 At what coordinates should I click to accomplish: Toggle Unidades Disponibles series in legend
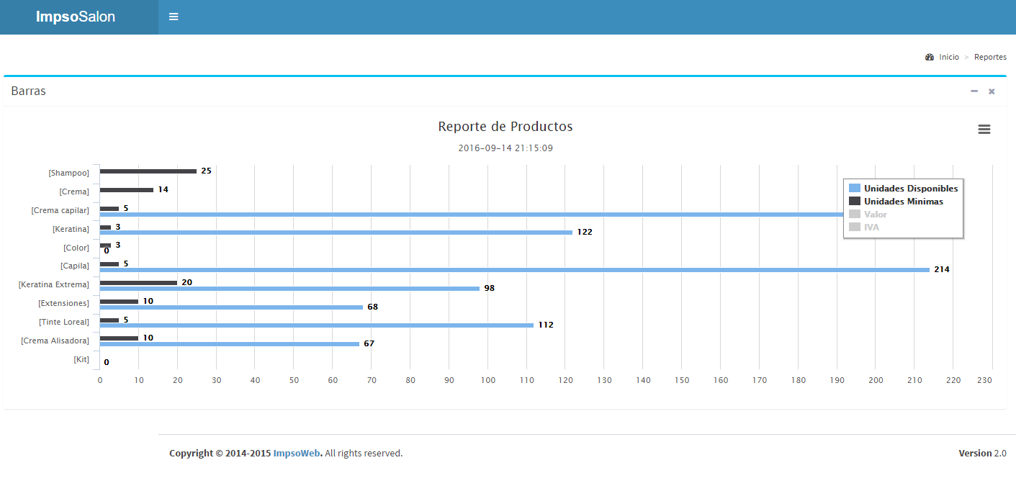point(911,189)
